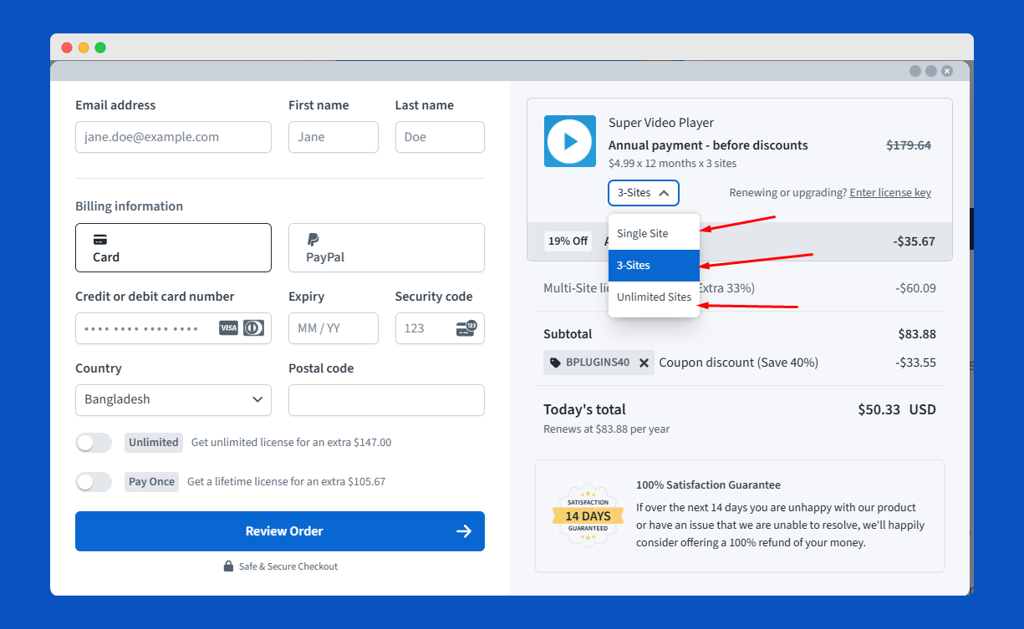Screen dimensions: 1024x629
Task: Open the Enter license key link
Action: pyautogui.click(x=889, y=192)
